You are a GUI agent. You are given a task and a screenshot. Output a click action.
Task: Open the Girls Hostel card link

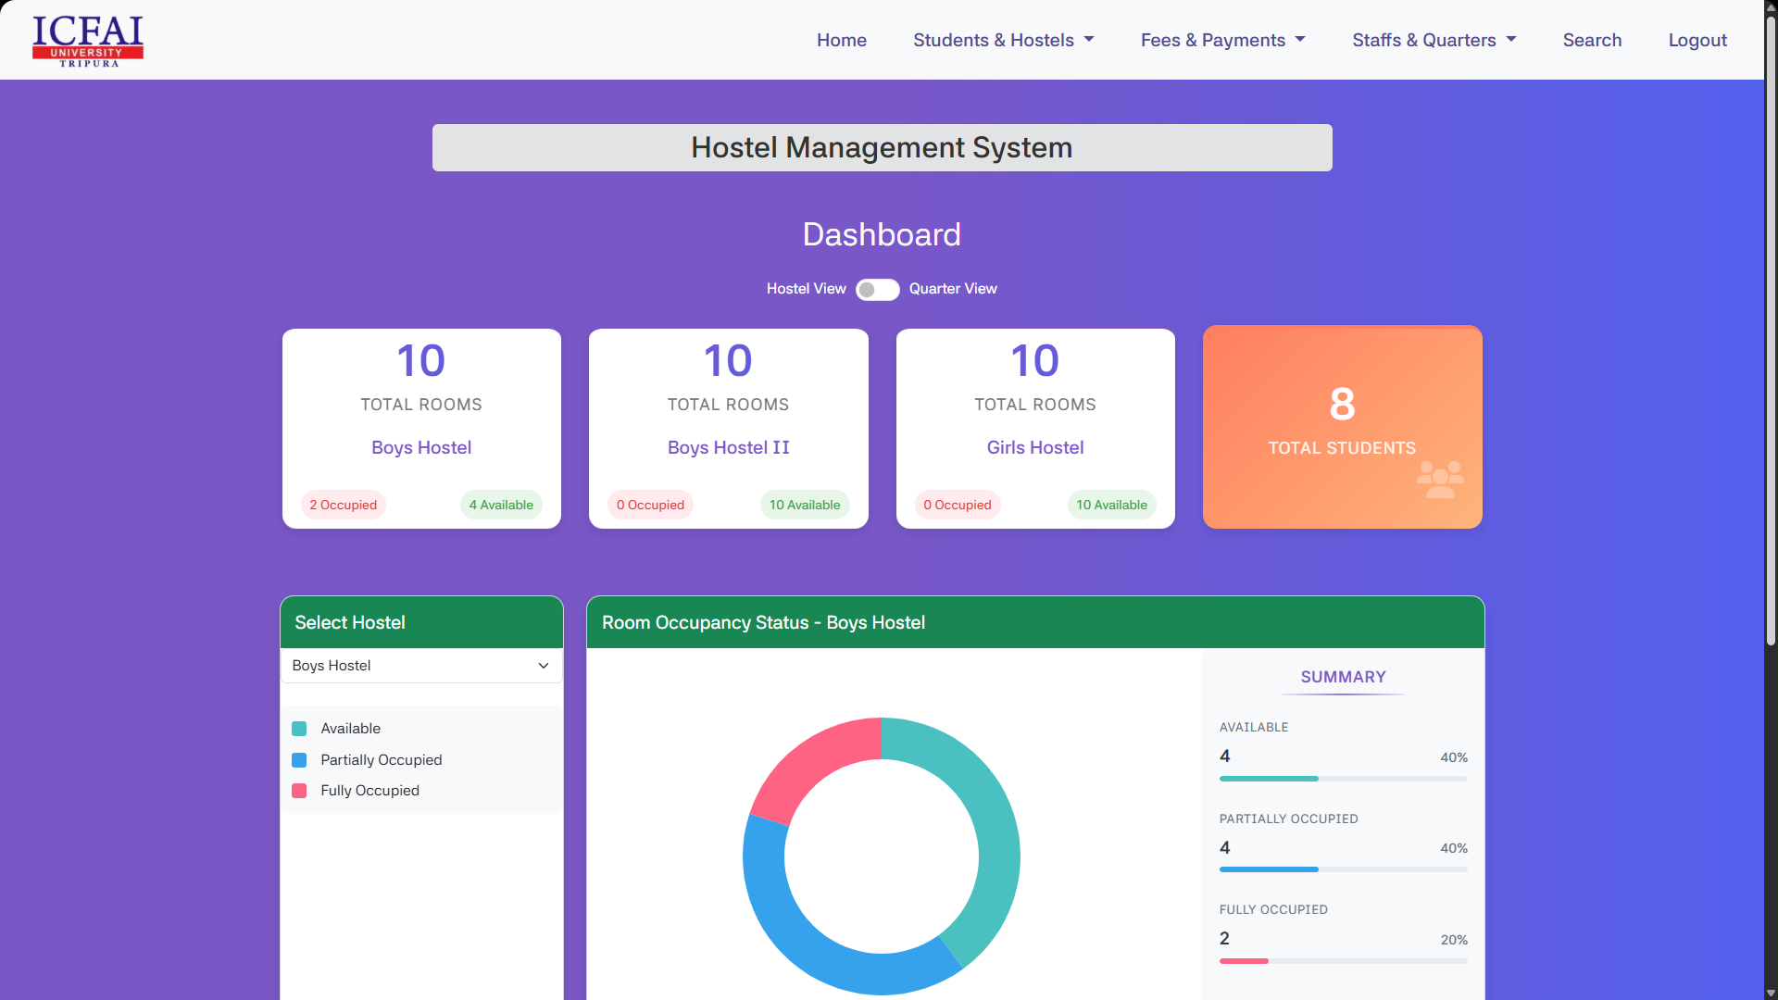(1034, 447)
